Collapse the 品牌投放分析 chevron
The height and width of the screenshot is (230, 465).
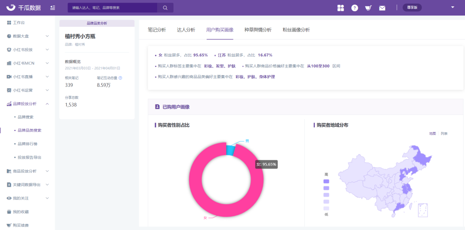click(47, 104)
